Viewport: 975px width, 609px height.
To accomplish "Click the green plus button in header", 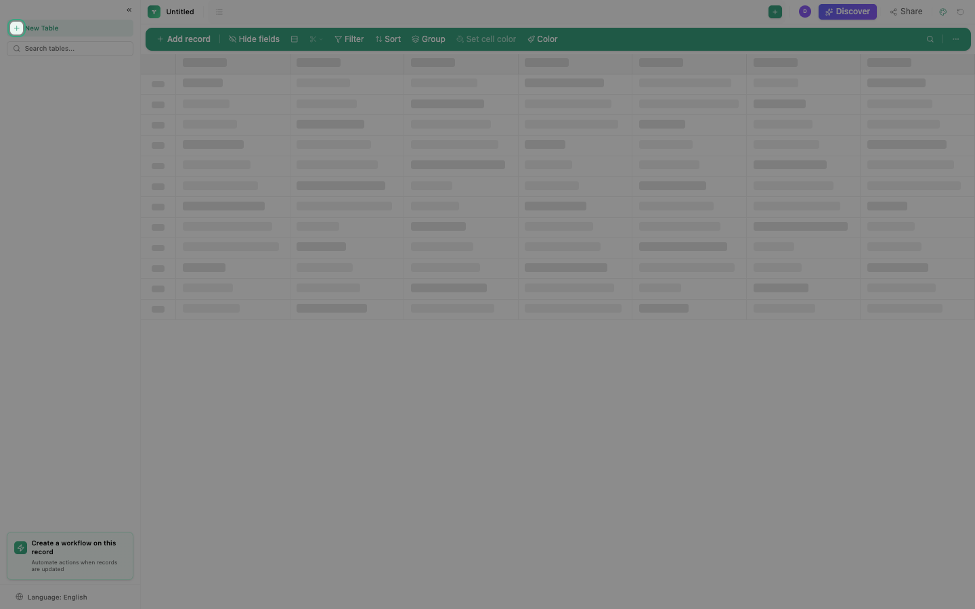I will click(775, 12).
